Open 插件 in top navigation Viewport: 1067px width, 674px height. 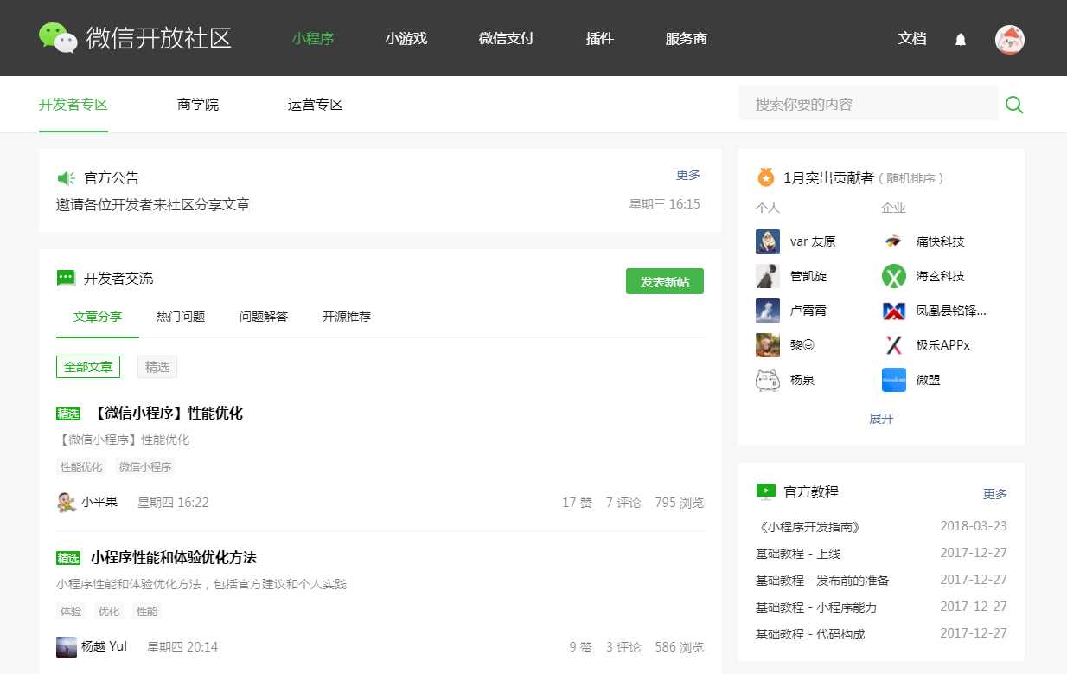(x=600, y=38)
